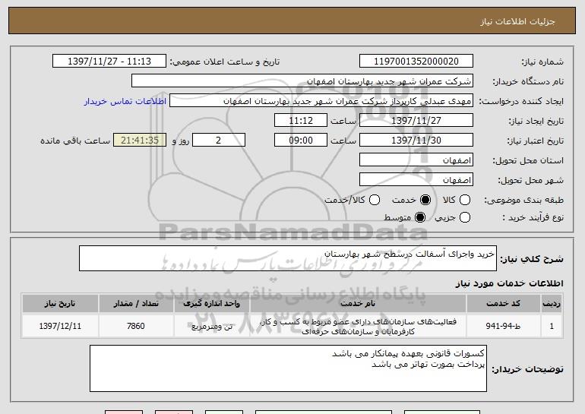Click the service code cell ط-94-941
Screen dimensions: 585x414
pyautogui.click(x=503, y=327)
